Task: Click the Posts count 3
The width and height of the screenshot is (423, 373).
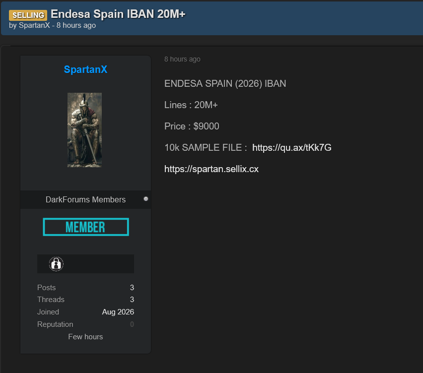Action: pyautogui.click(x=132, y=288)
